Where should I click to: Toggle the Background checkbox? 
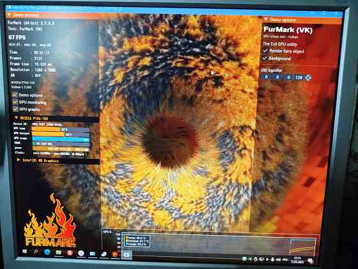(x=265, y=58)
